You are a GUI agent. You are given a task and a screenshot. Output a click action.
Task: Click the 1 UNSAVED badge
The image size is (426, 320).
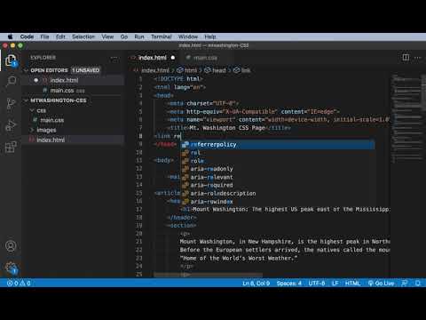(86, 70)
